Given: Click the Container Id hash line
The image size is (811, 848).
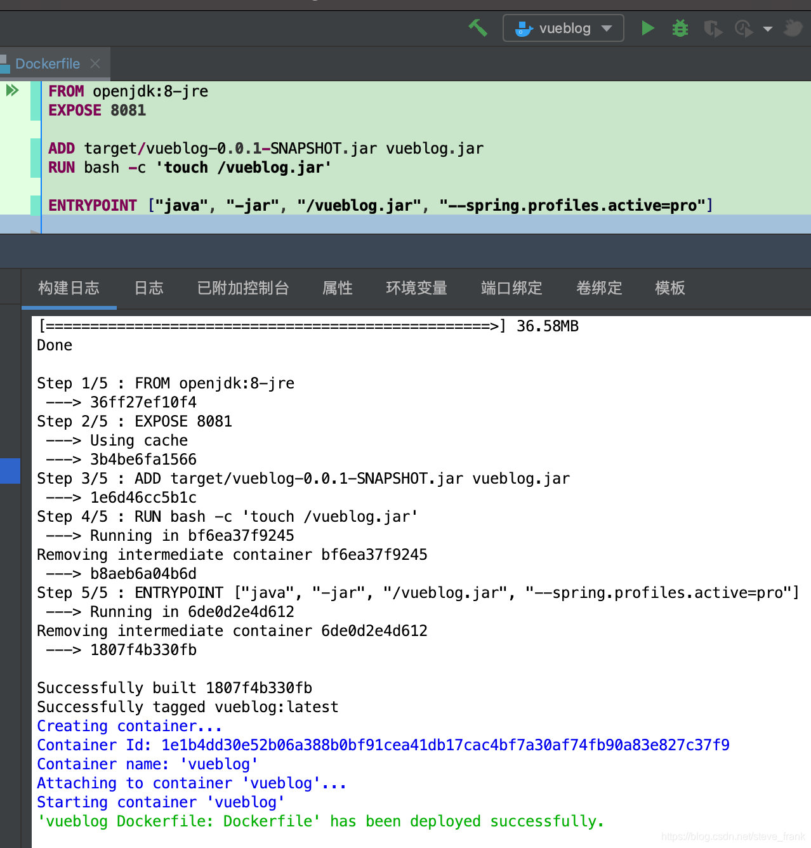Looking at the screenshot, I should (x=383, y=745).
